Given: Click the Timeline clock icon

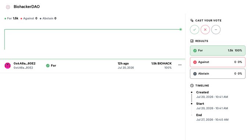Looking at the screenshot, I should coord(192,85).
